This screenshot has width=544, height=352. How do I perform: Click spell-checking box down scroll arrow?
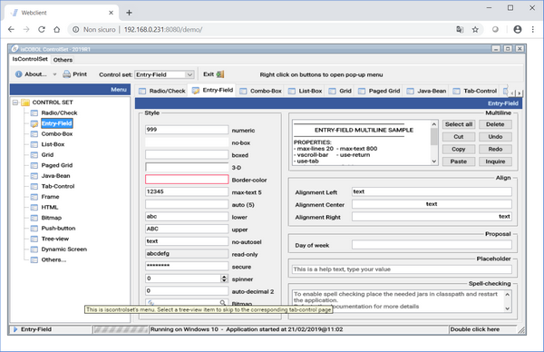click(x=507, y=308)
